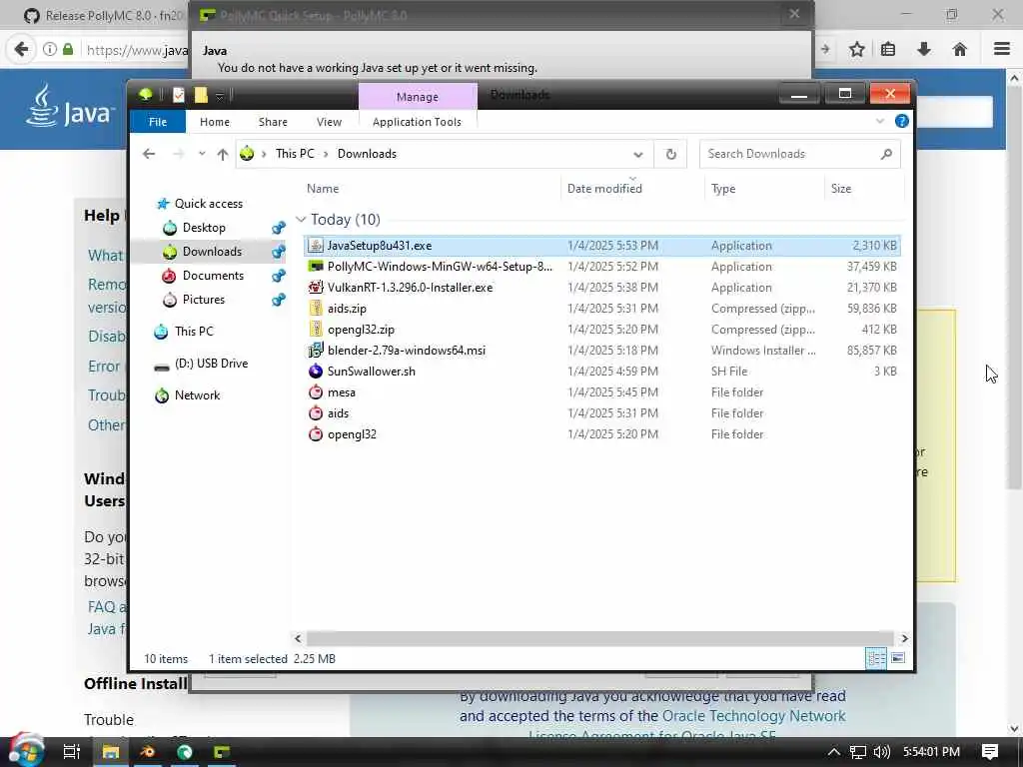
Task: Open the Share ribbon tab
Action: pyautogui.click(x=273, y=122)
